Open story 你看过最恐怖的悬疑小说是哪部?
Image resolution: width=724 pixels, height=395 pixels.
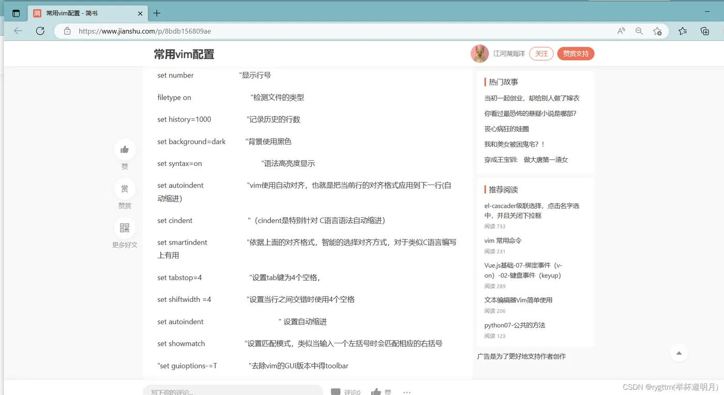[530, 113]
